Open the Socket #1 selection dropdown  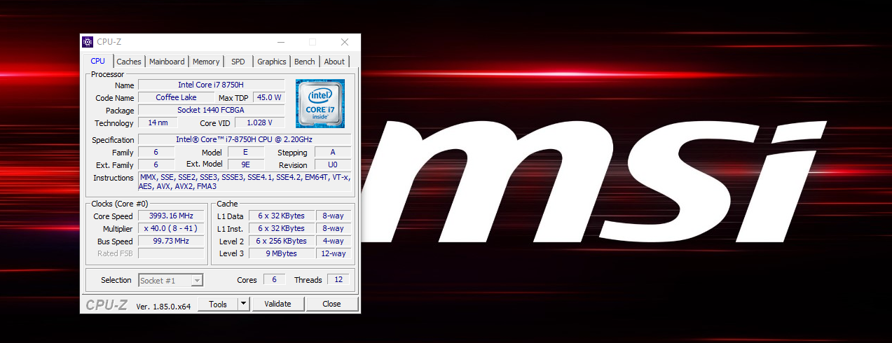click(x=171, y=280)
